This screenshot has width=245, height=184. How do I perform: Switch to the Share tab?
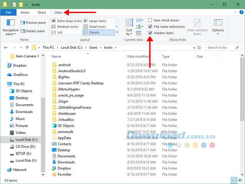[x=41, y=12]
